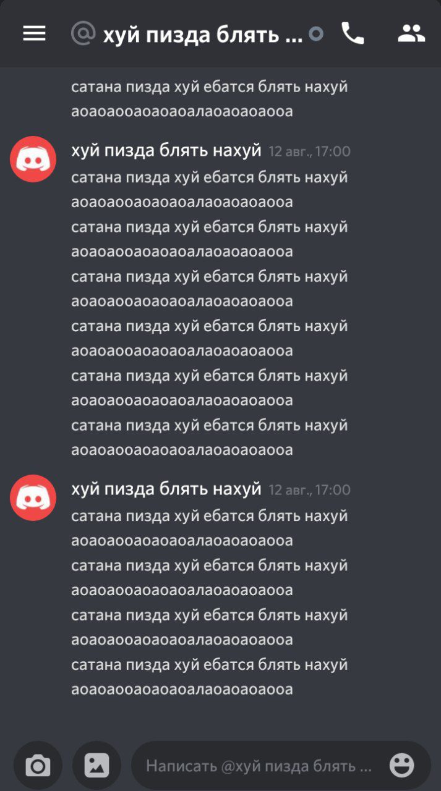Focus the "Написать @..." message input field
Image resolution: width=441 pixels, height=791 pixels.
260,766
